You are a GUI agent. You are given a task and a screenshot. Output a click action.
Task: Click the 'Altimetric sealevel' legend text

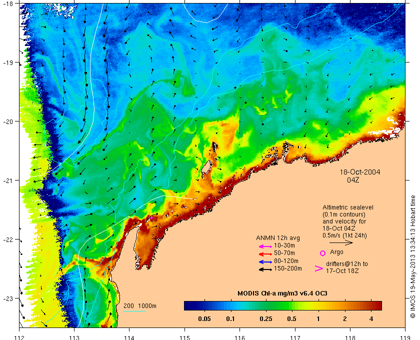click(347, 207)
